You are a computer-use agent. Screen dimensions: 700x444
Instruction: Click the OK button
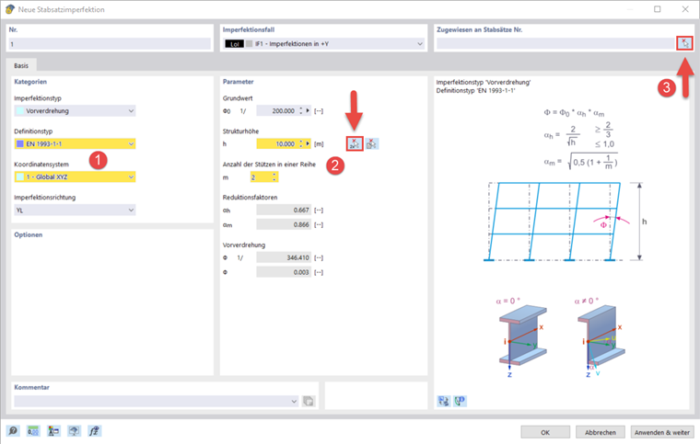pyautogui.click(x=545, y=432)
